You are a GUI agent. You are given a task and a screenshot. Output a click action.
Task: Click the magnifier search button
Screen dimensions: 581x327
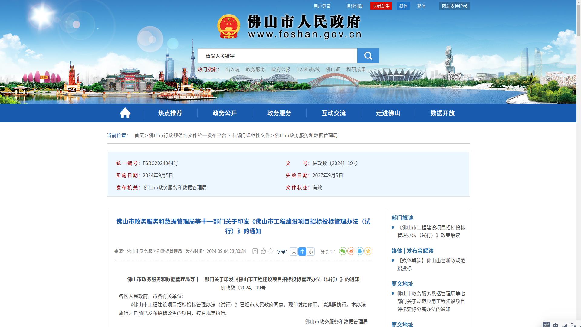click(368, 56)
